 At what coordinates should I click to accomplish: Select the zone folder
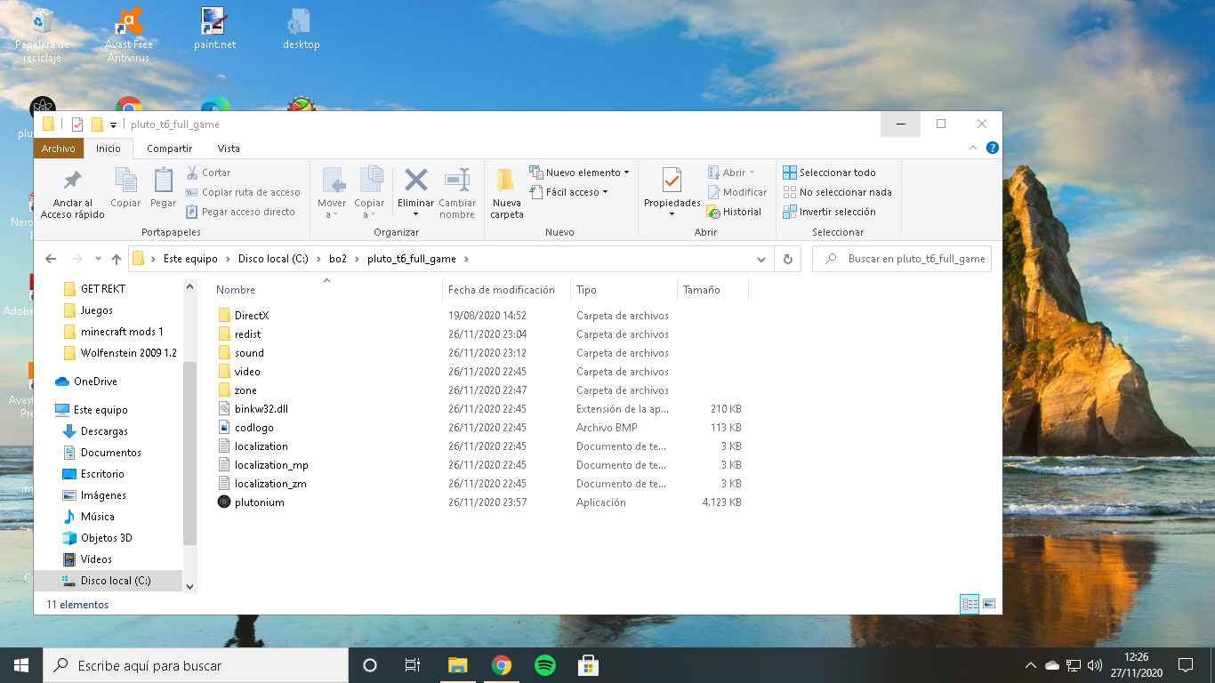pyautogui.click(x=245, y=390)
